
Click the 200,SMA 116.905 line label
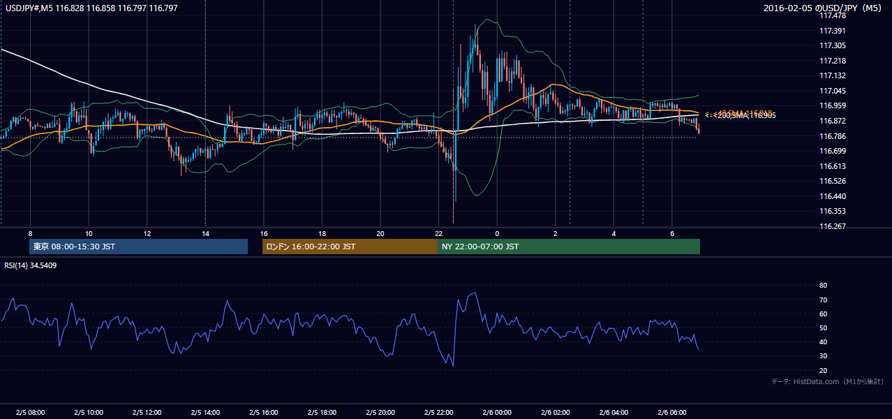click(x=745, y=115)
